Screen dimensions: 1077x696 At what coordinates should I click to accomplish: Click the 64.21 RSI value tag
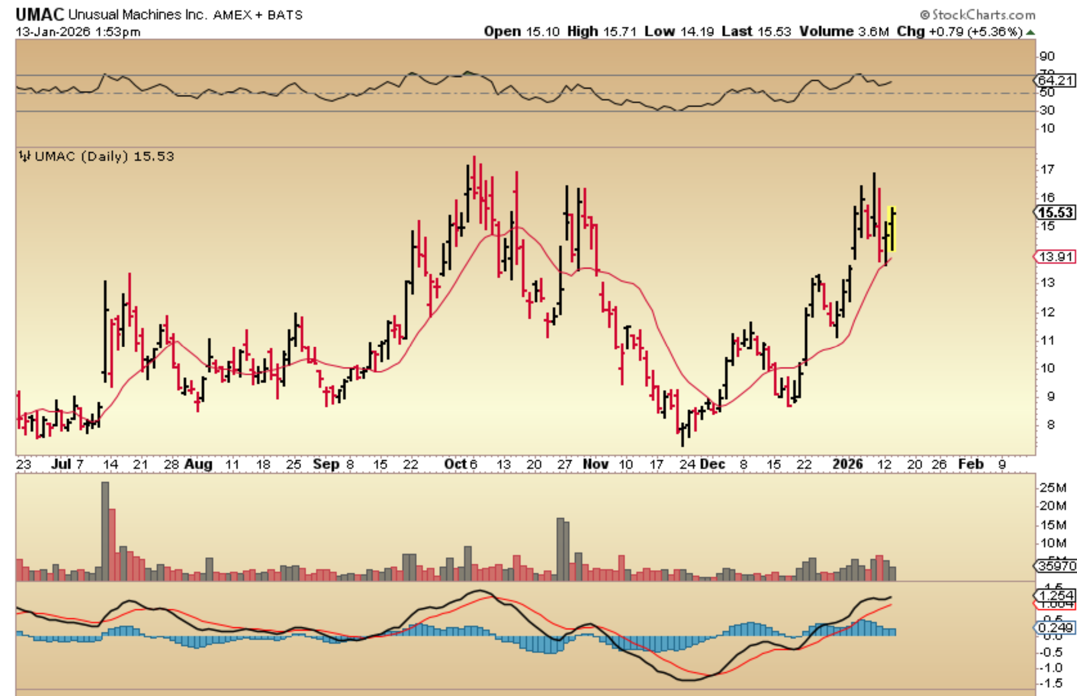click(1054, 80)
